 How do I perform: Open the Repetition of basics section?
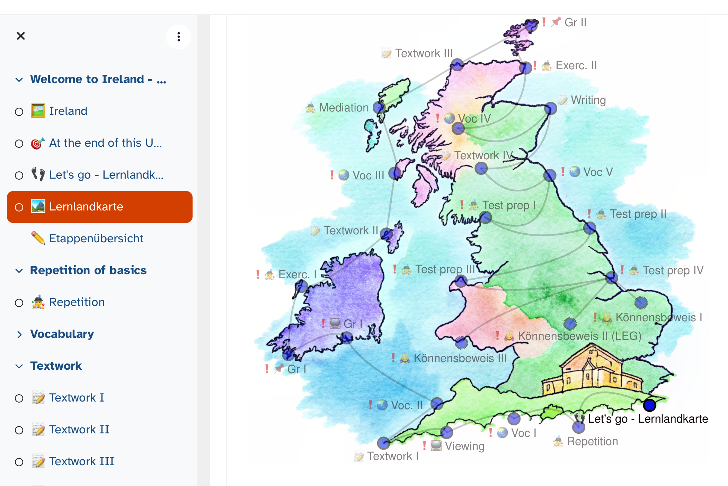88,270
